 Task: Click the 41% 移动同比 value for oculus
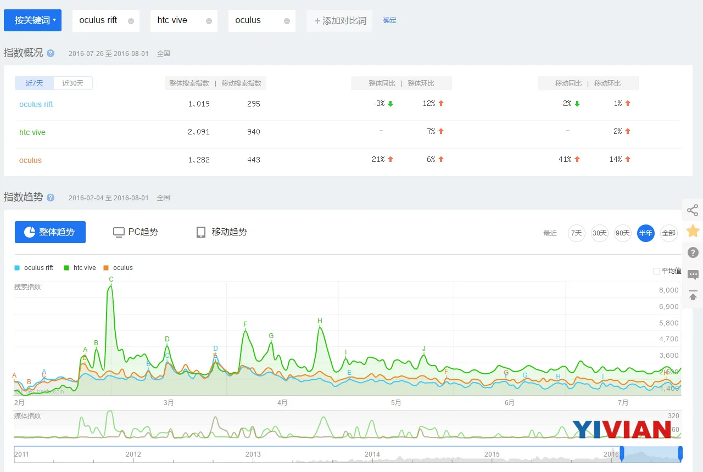565,160
